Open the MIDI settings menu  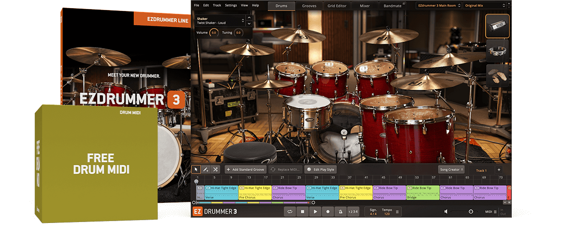495,212
